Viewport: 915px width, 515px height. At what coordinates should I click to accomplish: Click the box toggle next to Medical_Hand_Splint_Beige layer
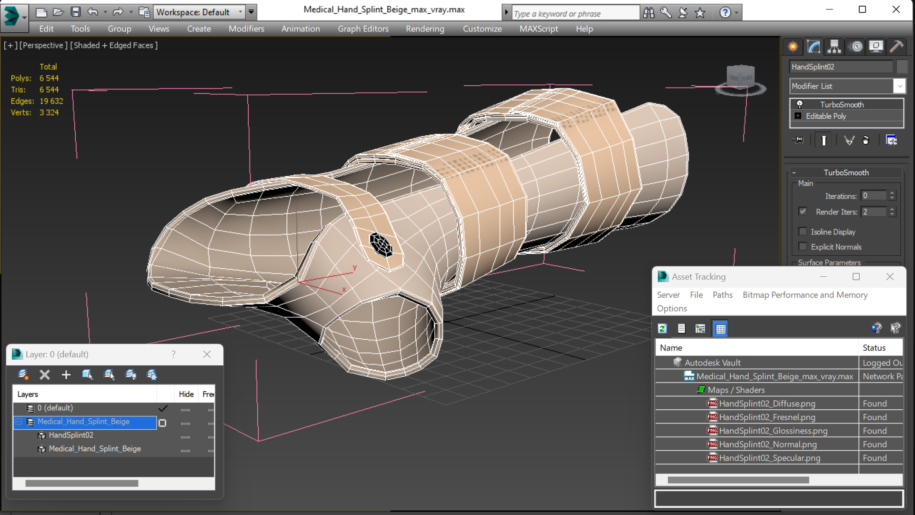pos(162,423)
